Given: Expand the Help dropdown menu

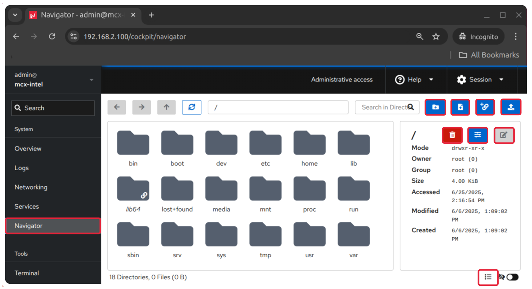Looking at the screenshot, I should click(415, 79).
